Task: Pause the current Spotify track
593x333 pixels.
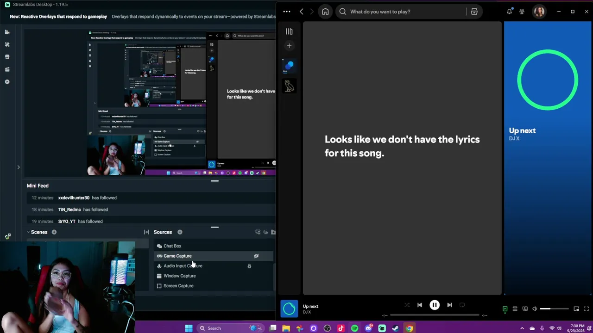Action: (435, 305)
